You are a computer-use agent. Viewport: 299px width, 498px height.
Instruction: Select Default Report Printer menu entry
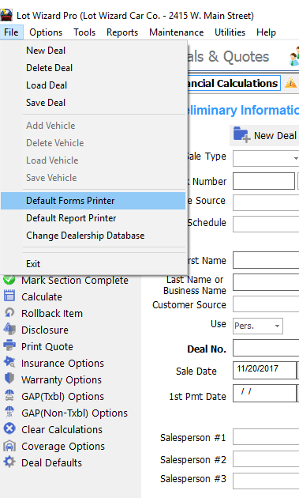point(93,218)
